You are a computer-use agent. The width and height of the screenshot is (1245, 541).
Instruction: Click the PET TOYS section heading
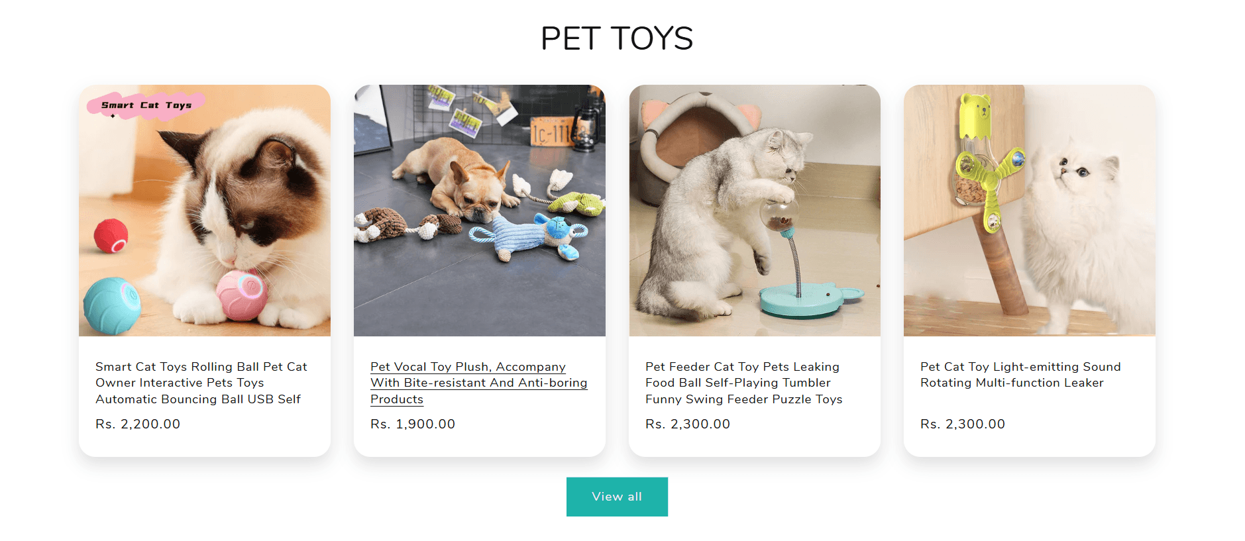pos(617,38)
